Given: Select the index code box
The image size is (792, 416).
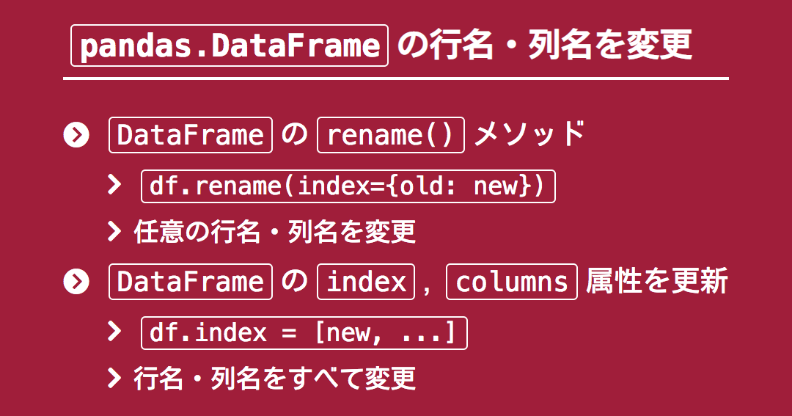Looking at the screenshot, I should (366, 282).
